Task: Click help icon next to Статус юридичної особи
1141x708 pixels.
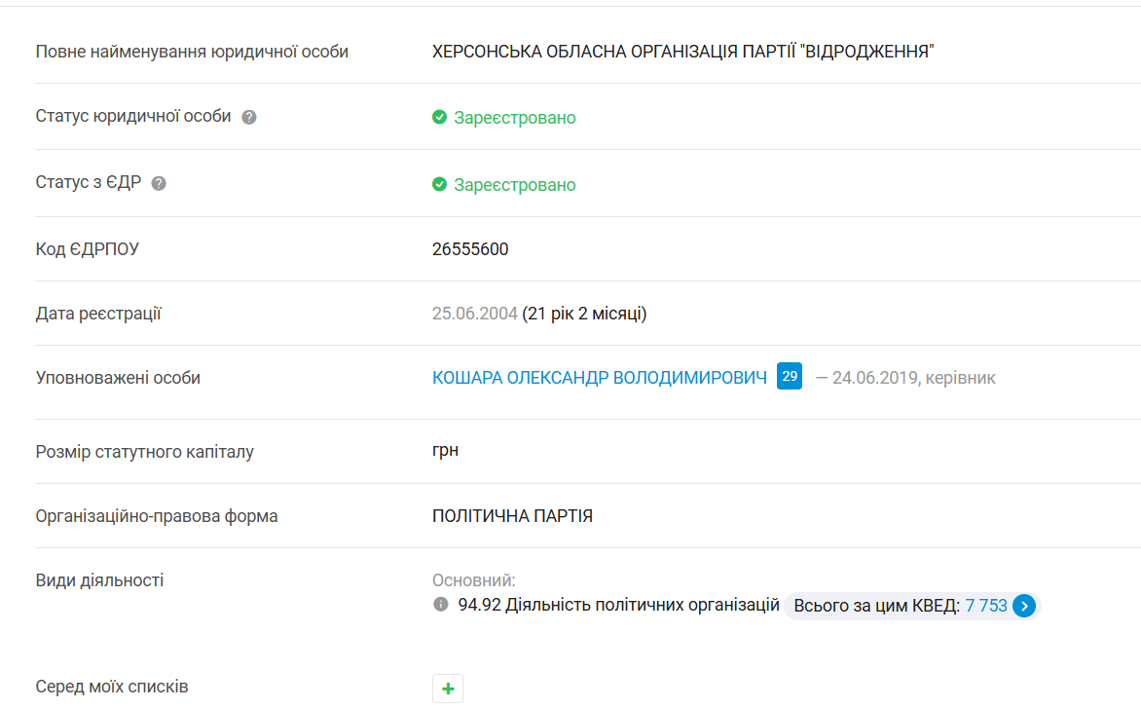Action: click(249, 117)
